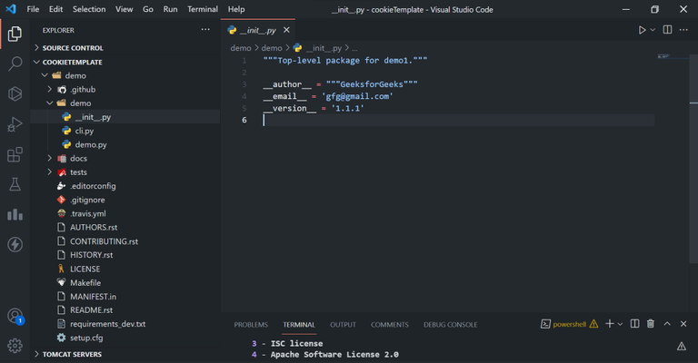The width and height of the screenshot is (698, 363).
Task: Open the Extensions view
Action: 15,154
